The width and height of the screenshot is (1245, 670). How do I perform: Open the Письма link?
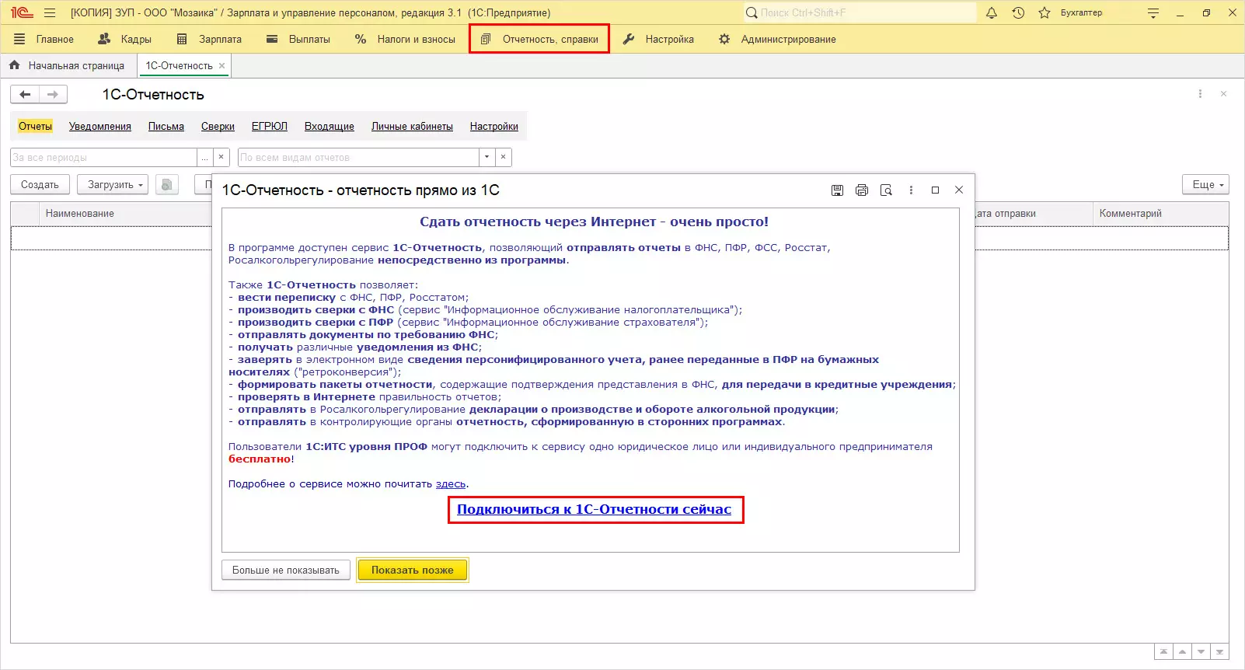click(x=166, y=126)
